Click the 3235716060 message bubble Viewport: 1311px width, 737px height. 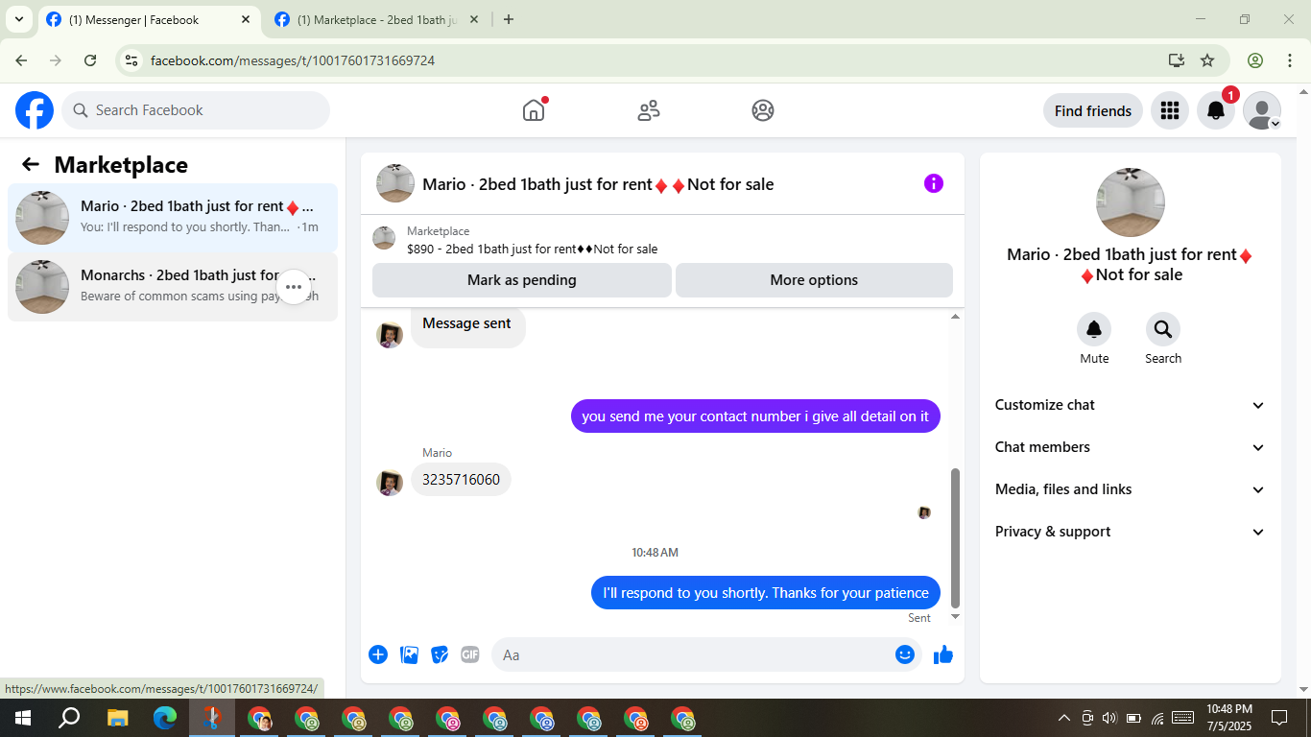point(461,479)
